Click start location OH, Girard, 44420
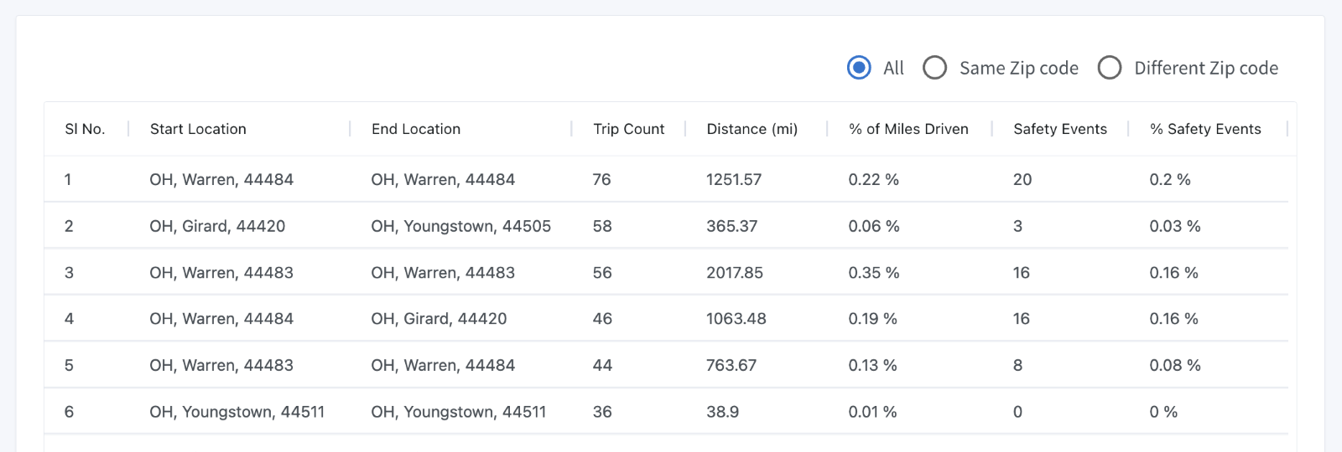1342x452 pixels. (217, 226)
